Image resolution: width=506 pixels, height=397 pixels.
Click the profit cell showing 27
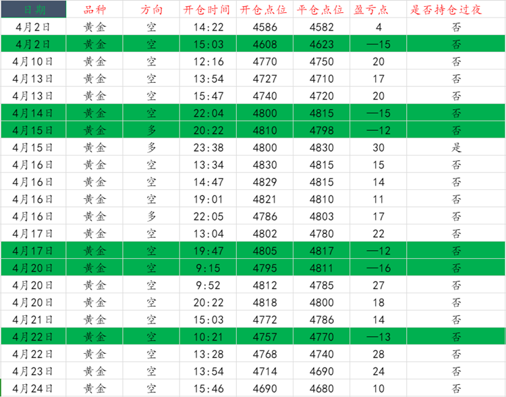pyautogui.click(x=378, y=284)
